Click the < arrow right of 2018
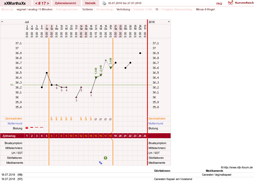The width and height of the screenshot is (254, 186). [x=169, y=21]
